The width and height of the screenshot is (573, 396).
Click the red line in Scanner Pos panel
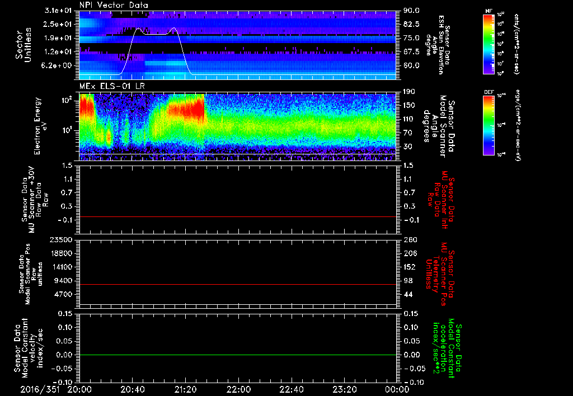click(238, 284)
